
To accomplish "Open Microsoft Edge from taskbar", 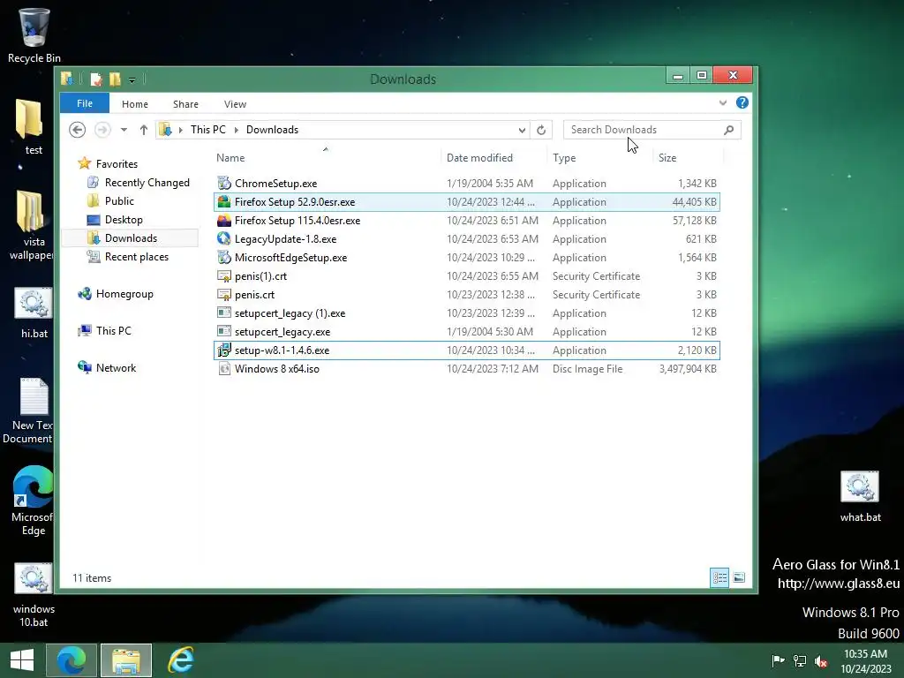I will [72, 660].
